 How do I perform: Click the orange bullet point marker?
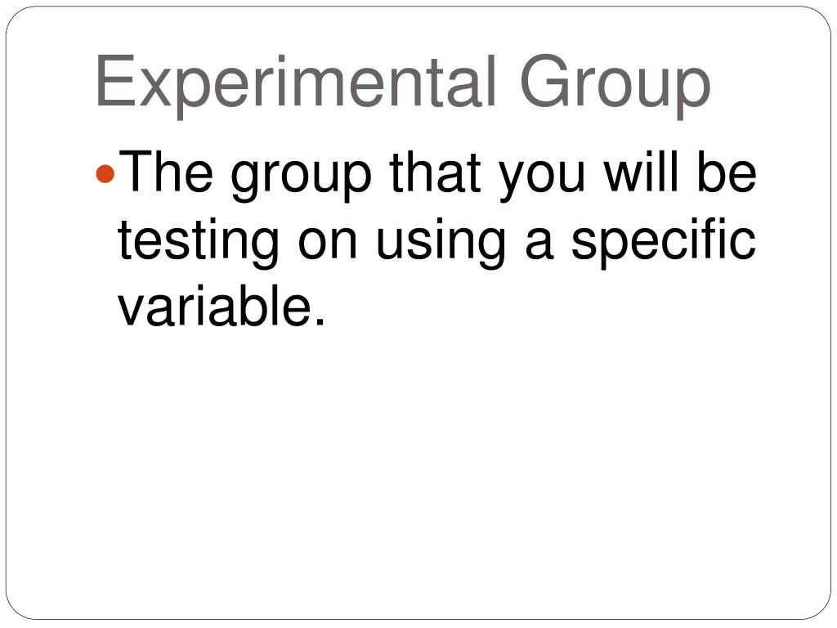[x=105, y=174]
